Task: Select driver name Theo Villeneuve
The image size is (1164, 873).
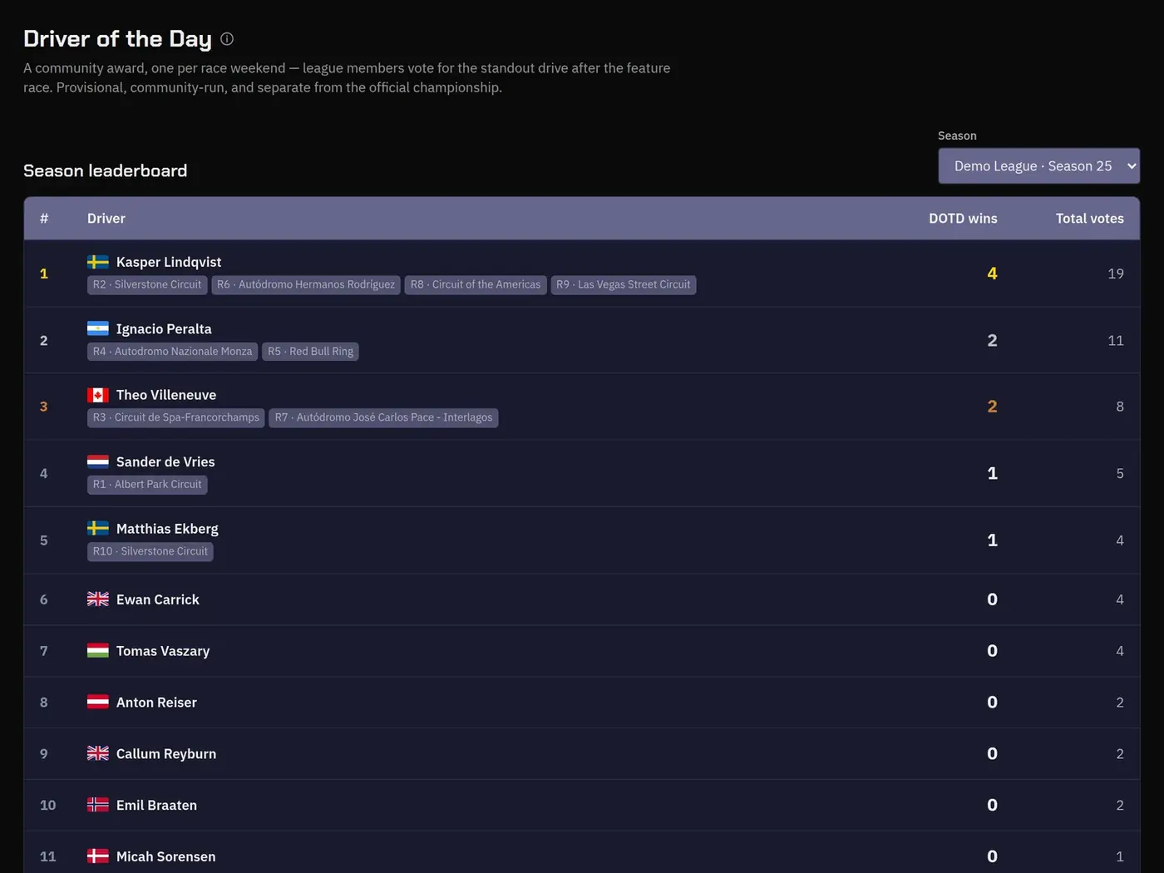Action: click(166, 395)
